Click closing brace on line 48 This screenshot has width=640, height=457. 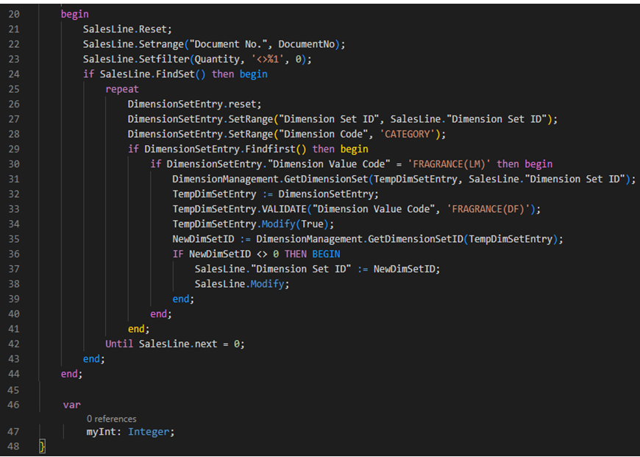[42, 447]
